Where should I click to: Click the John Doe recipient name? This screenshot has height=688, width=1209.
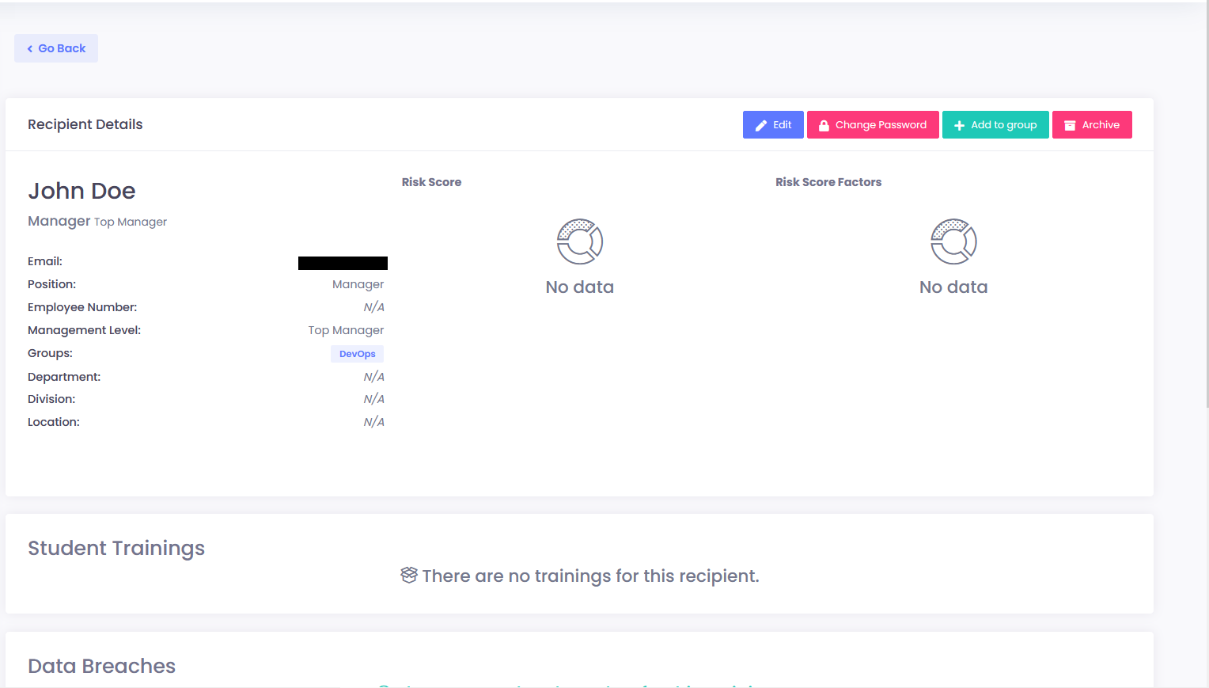(x=81, y=191)
